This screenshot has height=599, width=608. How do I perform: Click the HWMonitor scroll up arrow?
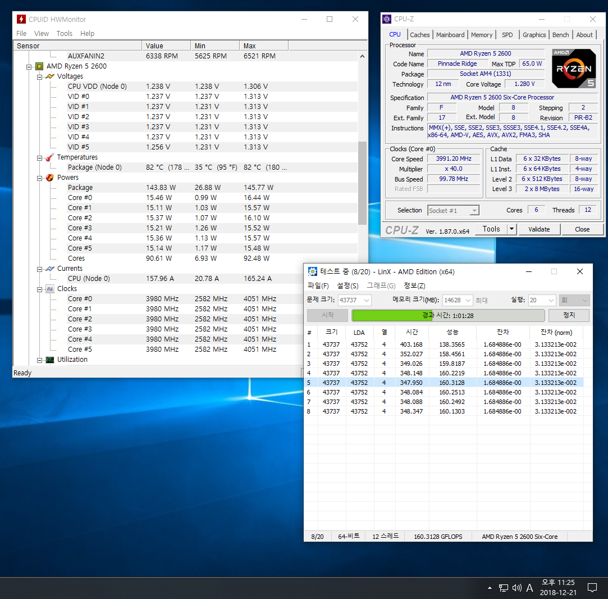[363, 56]
